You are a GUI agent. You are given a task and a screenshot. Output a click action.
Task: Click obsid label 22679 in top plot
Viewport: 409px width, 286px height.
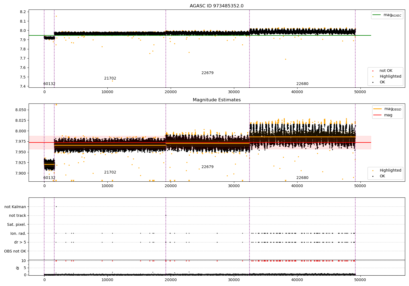point(207,73)
